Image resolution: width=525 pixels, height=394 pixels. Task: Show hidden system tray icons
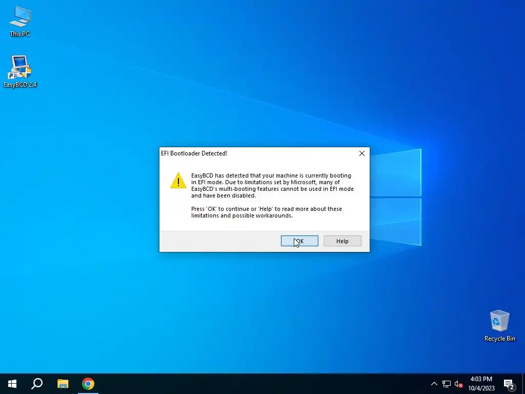434,384
